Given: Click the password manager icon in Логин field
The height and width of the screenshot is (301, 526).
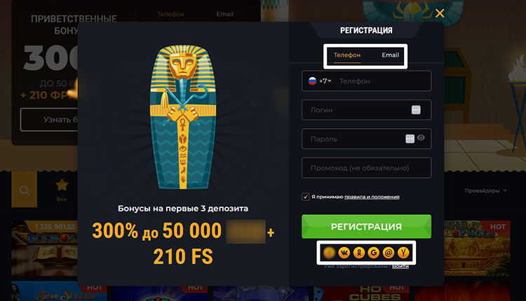Looking at the screenshot, I should [416, 110].
